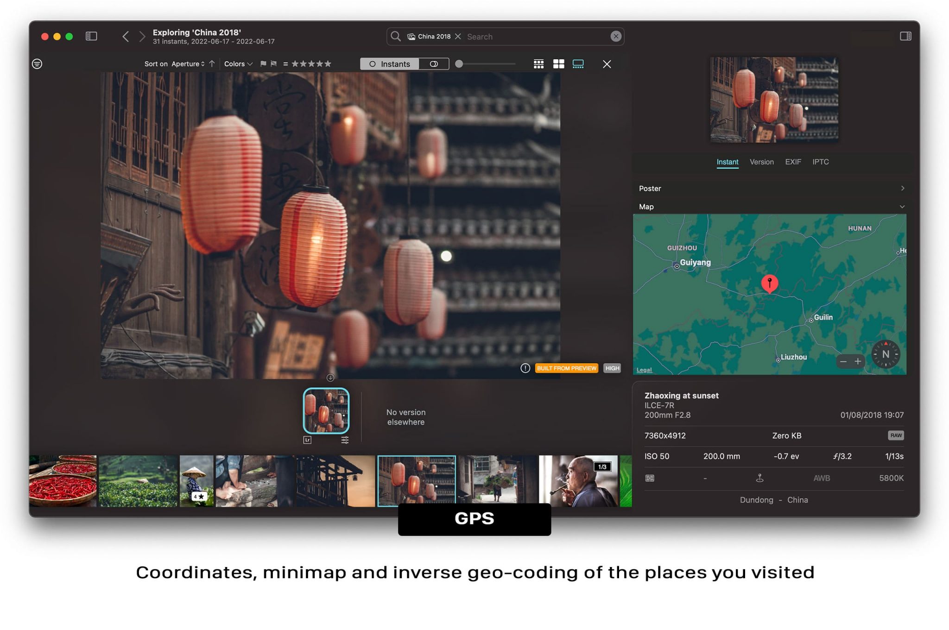
Task: Click the 'ISO 50' value
Action: (x=657, y=456)
